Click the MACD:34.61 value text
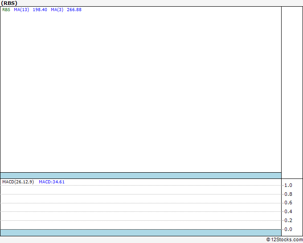Image resolution: width=303 pixels, height=243 pixels. tap(52, 182)
